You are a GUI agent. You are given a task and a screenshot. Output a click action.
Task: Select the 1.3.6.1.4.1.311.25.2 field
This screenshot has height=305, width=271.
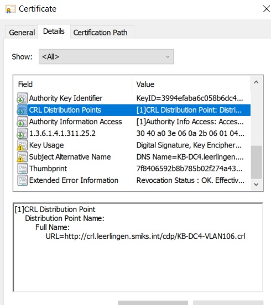point(132,134)
